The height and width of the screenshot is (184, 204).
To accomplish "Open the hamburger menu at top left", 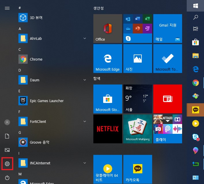I will pyautogui.click(x=7, y=8).
